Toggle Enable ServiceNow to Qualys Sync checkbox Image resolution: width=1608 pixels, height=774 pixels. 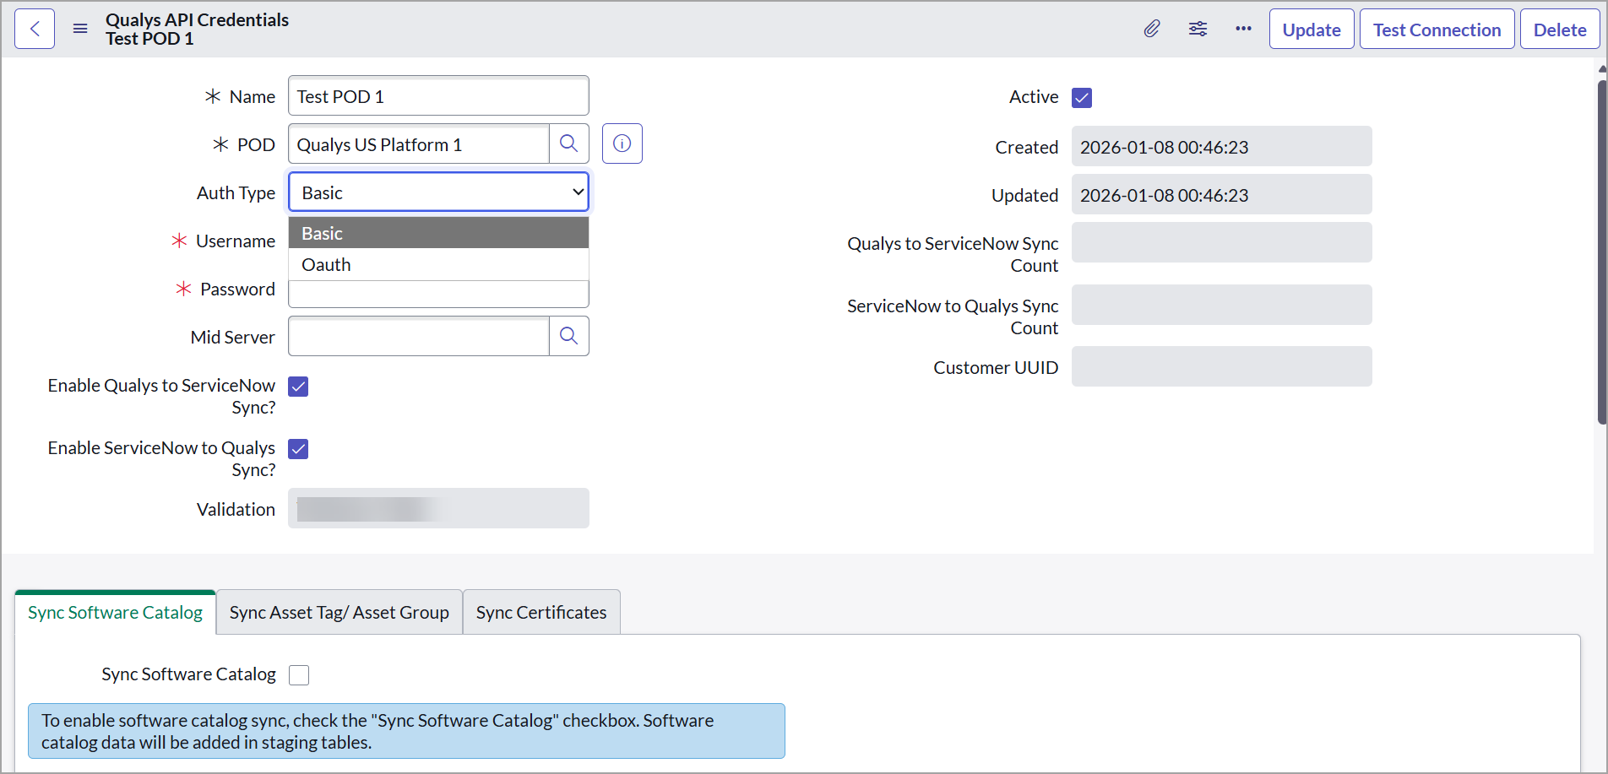298,449
